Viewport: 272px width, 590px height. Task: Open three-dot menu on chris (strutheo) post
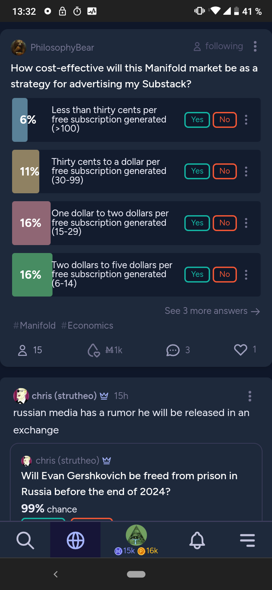pos(250,396)
